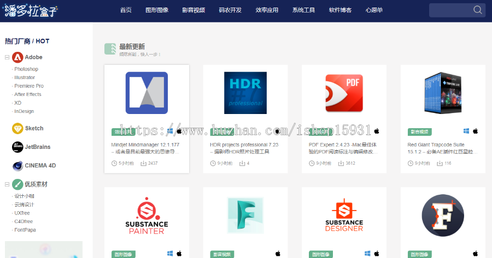The height and width of the screenshot is (258, 492).
Task: Click the 潘多拉盒子 site logo
Action: [x=30, y=10]
